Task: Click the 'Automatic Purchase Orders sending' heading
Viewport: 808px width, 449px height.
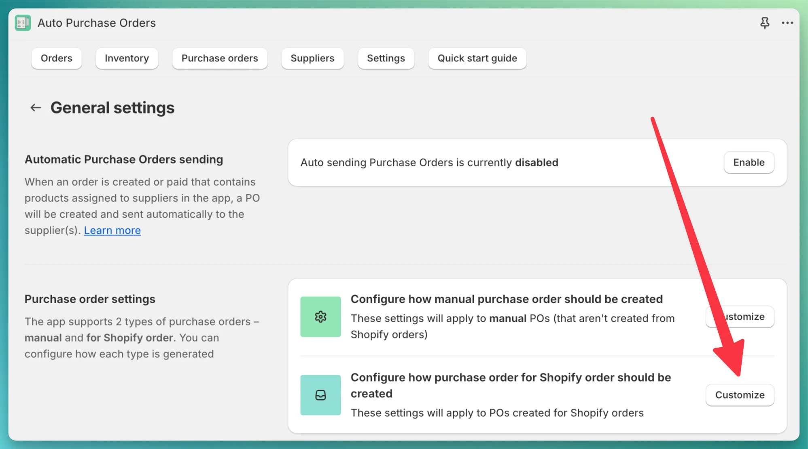Action: 124,159
